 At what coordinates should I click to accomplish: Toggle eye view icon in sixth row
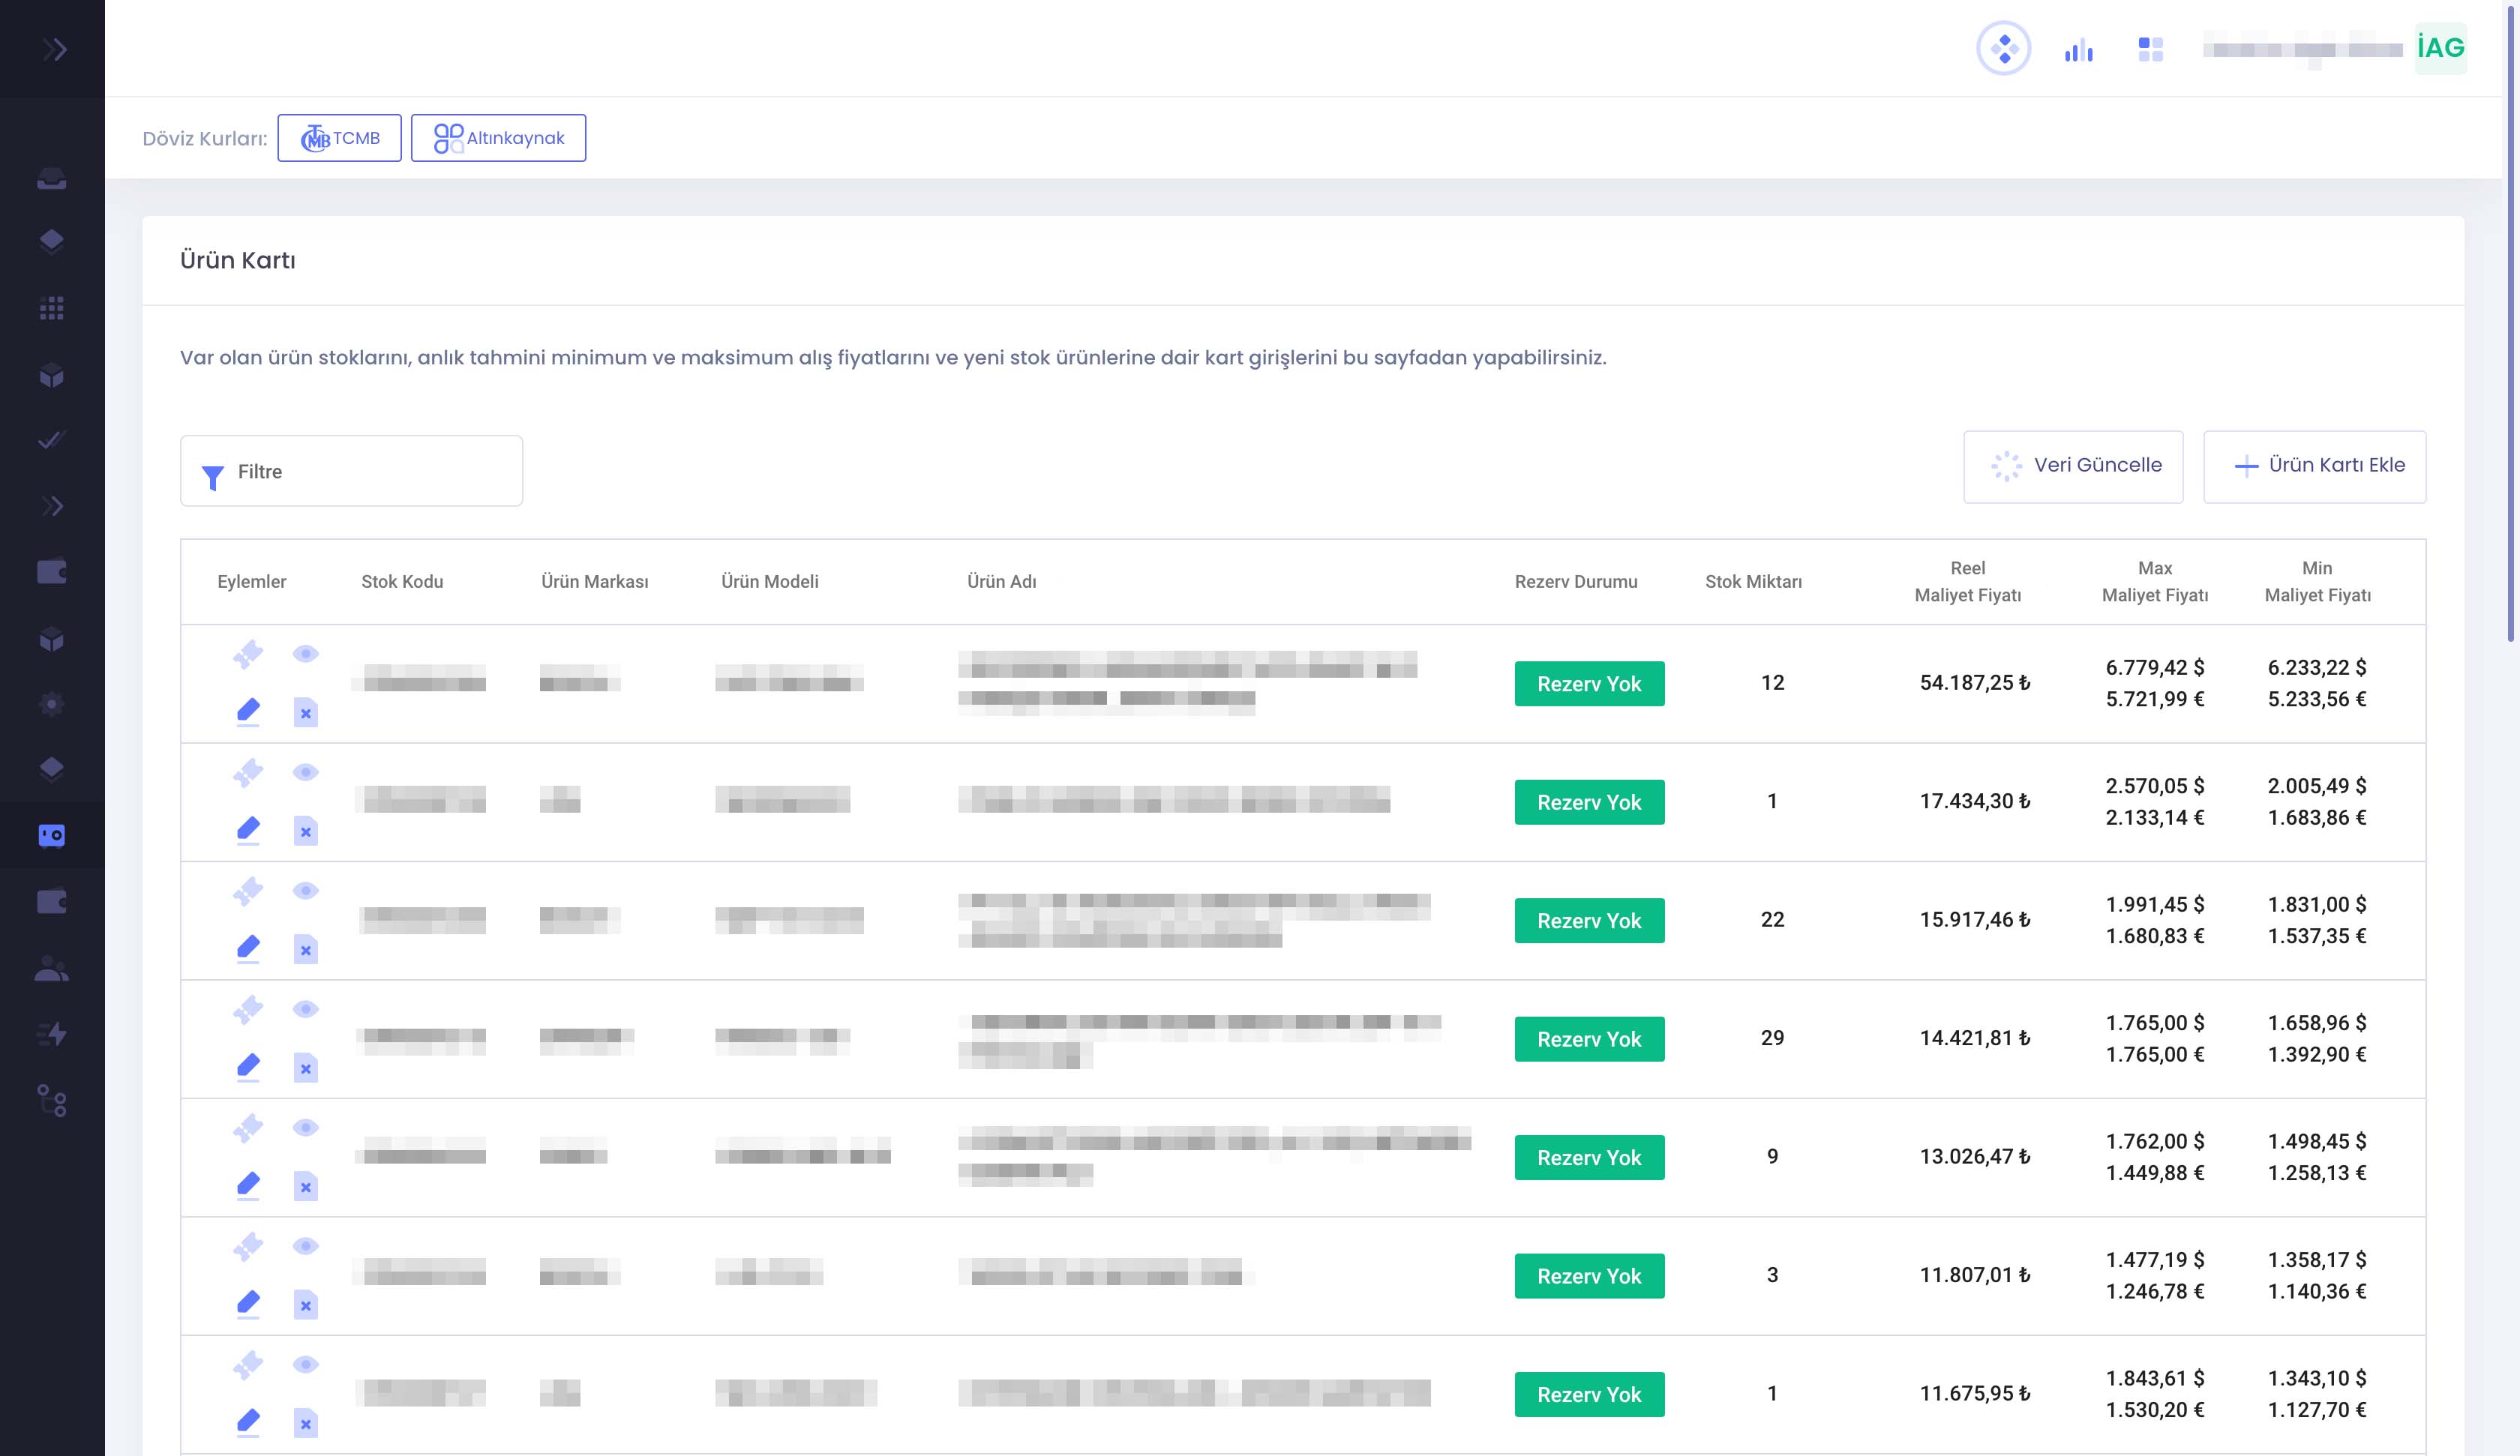pos(305,1246)
